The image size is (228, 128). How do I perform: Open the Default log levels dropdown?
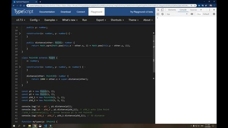(206, 14)
